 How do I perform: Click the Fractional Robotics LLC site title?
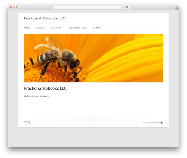pos(45,18)
